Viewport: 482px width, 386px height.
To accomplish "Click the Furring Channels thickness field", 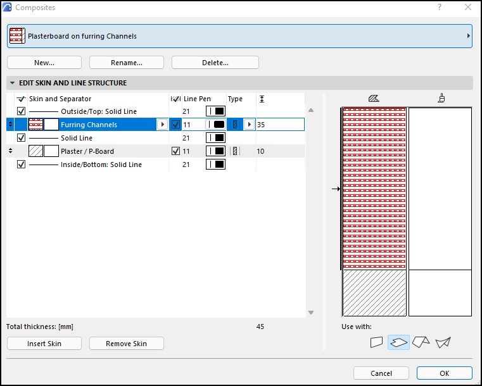I will pos(279,125).
